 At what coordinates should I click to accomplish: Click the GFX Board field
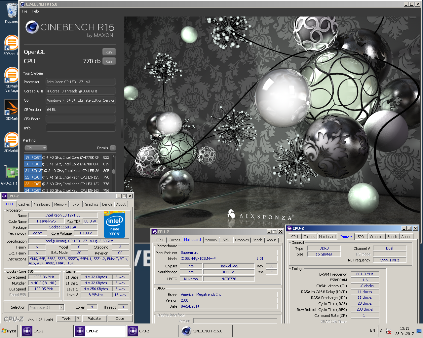coord(81,119)
